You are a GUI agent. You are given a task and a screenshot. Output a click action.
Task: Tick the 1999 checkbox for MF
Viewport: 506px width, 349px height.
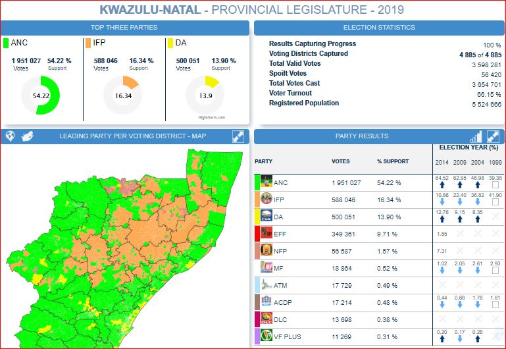[495, 271]
